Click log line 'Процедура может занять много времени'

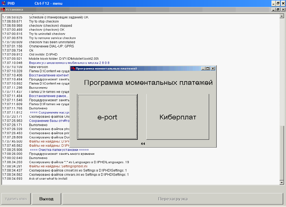click(x=62, y=154)
